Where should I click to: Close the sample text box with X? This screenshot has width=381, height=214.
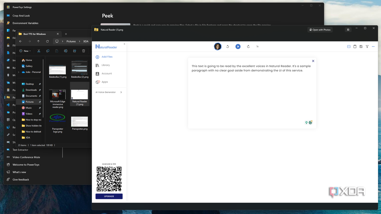pyautogui.click(x=313, y=61)
